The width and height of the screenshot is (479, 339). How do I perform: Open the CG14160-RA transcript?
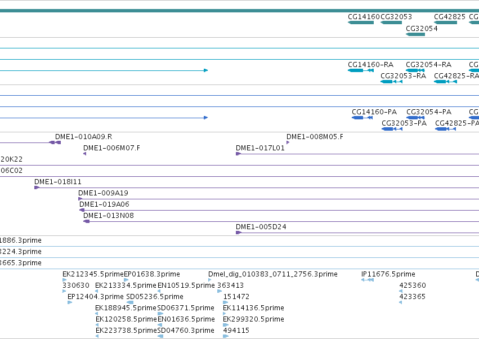[361, 70]
